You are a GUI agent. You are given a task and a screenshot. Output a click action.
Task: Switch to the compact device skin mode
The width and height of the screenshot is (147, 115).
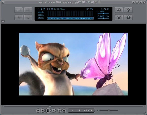coord(28,17)
